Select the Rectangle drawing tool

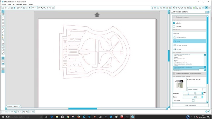[x=3, y=20]
